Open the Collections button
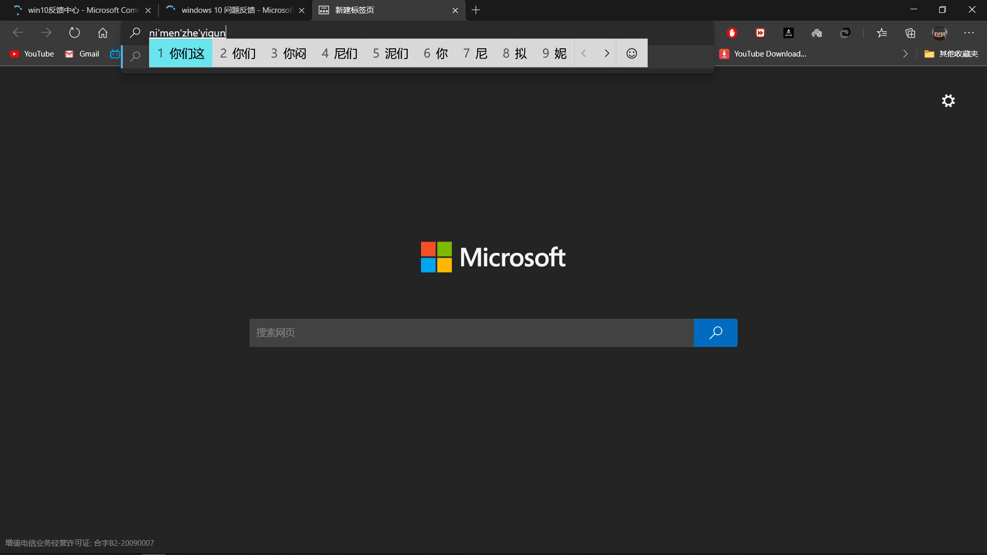987x555 pixels. coord(910,33)
